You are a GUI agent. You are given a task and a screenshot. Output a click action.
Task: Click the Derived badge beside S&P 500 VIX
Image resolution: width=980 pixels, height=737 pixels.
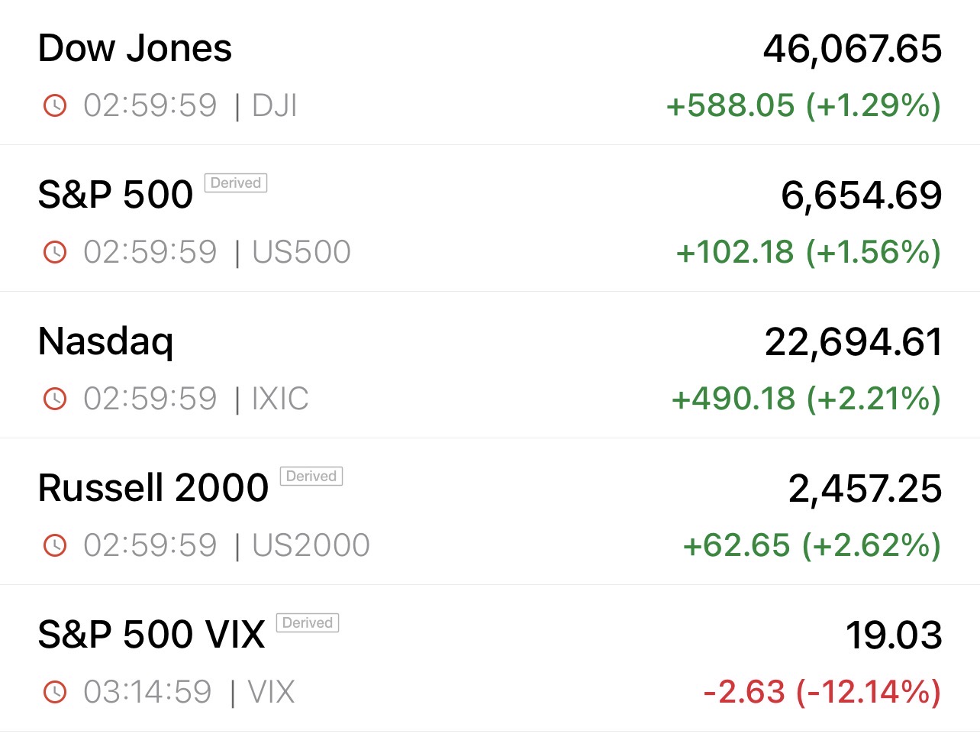coord(308,623)
